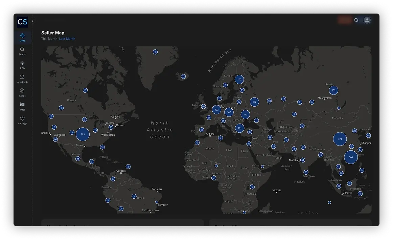Click the Fortaleza city label
The image size is (393, 240).
point(157,189)
